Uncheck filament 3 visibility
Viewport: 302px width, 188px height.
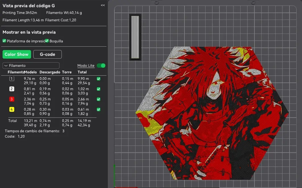coord(99,99)
